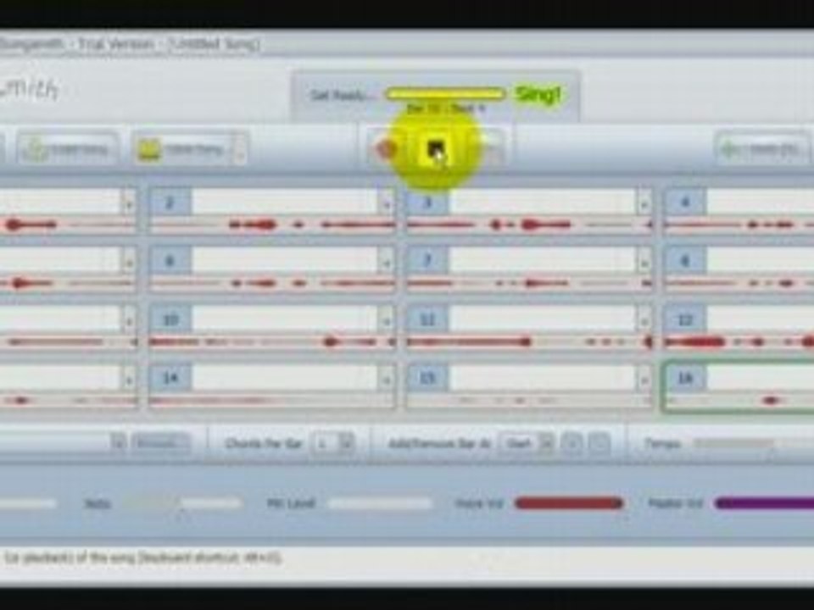Click the voice waveform under bar 3
The image size is (814, 610).
529,225
